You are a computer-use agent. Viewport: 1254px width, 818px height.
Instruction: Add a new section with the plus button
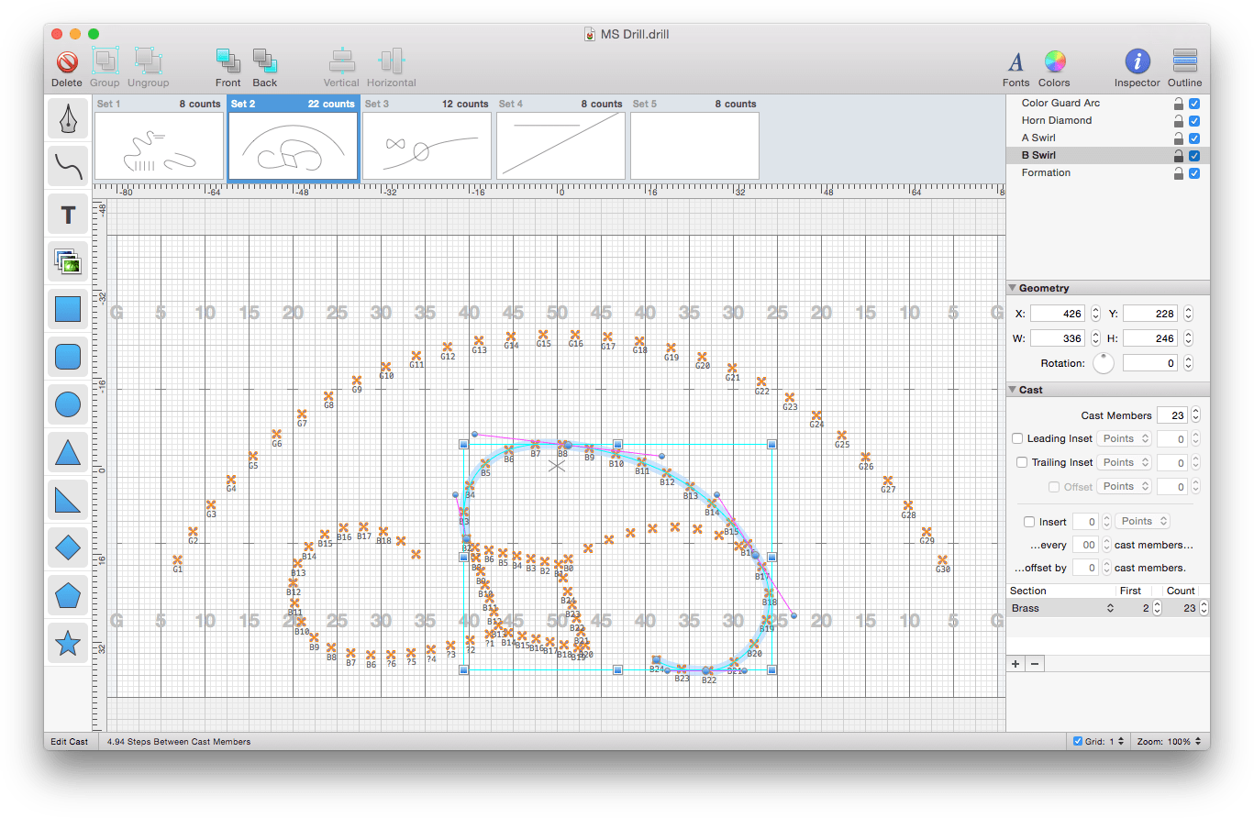tap(1015, 663)
